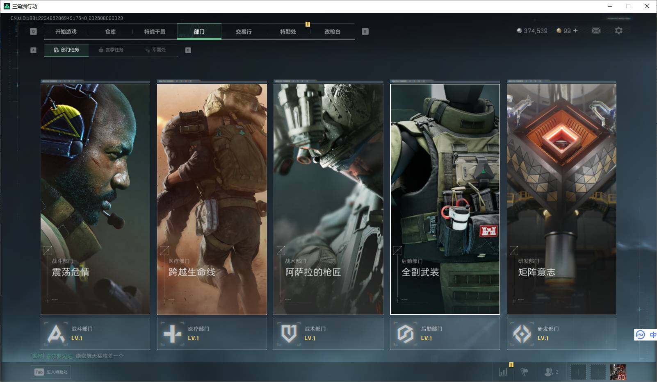Open the statistics bar chart icon

[503, 372]
